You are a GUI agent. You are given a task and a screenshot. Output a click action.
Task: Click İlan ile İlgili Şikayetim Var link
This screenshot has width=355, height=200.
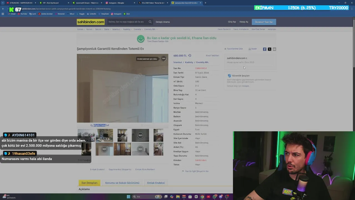(x=197, y=171)
